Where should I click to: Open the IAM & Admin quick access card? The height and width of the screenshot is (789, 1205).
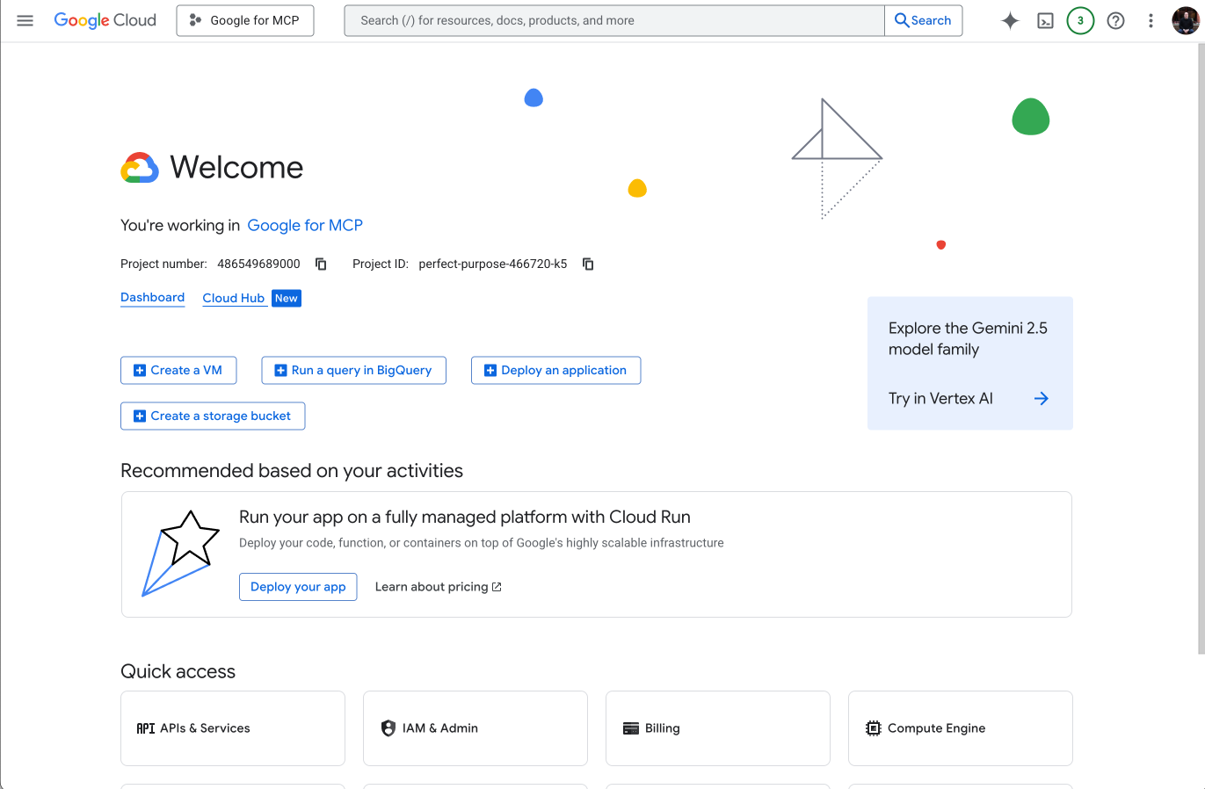pos(475,728)
